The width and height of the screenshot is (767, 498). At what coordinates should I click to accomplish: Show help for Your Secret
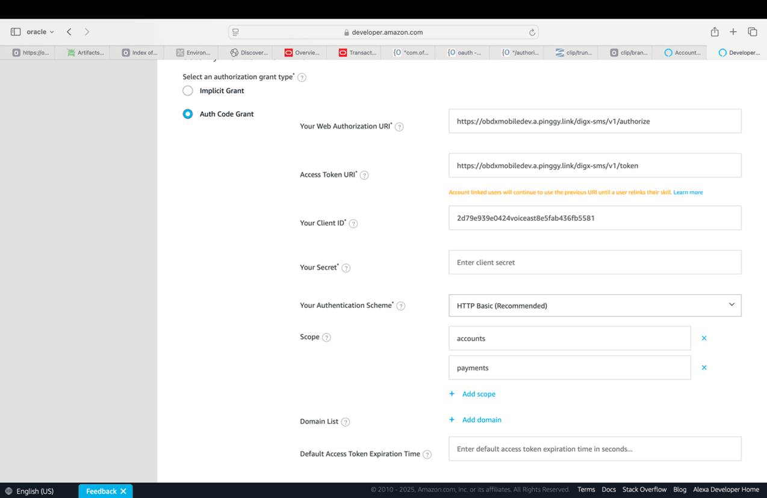tap(346, 268)
